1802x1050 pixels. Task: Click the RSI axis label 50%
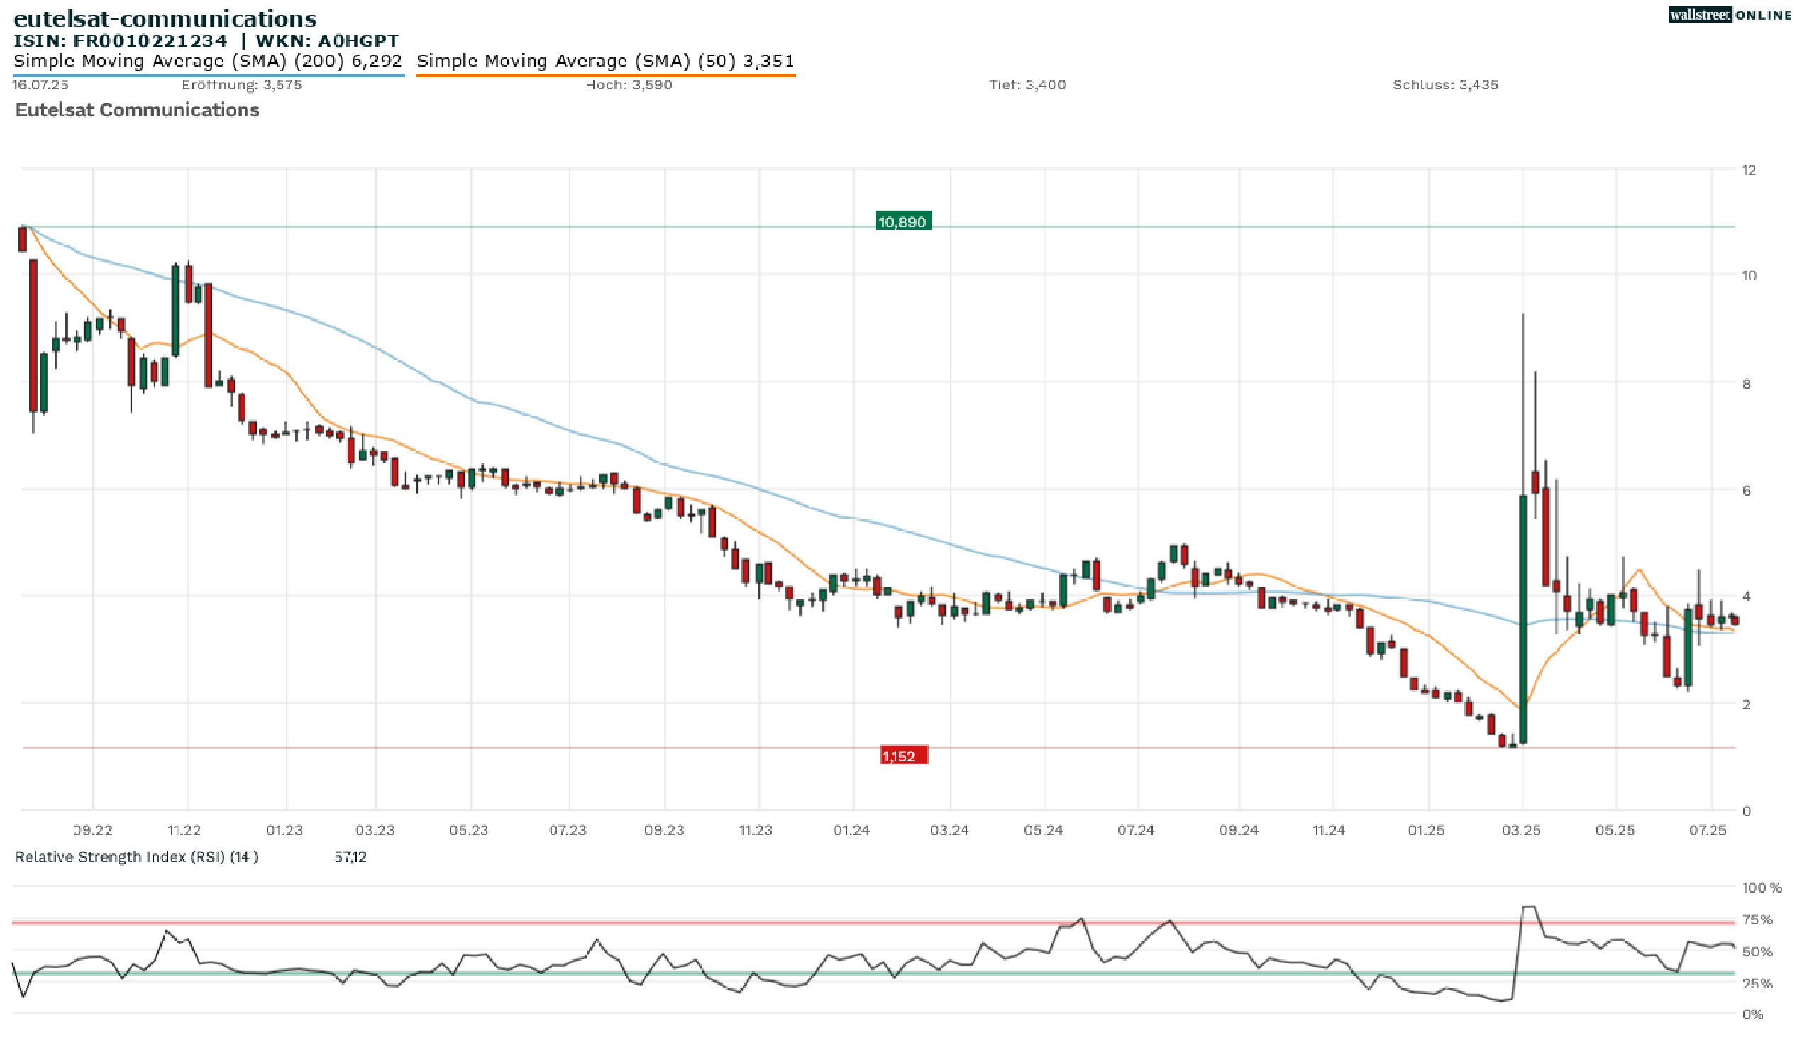coord(1757,951)
